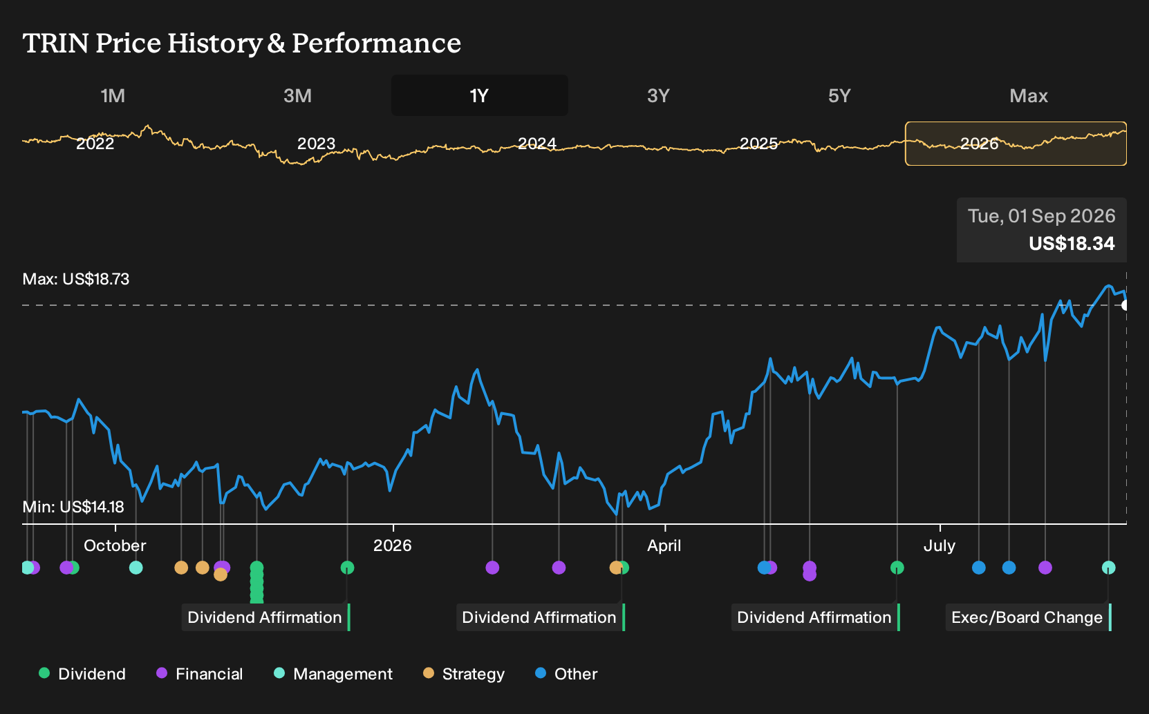The width and height of the screenshot is (1149, 714).
Task: Select the 3Y time range tab
Action: 658,96
